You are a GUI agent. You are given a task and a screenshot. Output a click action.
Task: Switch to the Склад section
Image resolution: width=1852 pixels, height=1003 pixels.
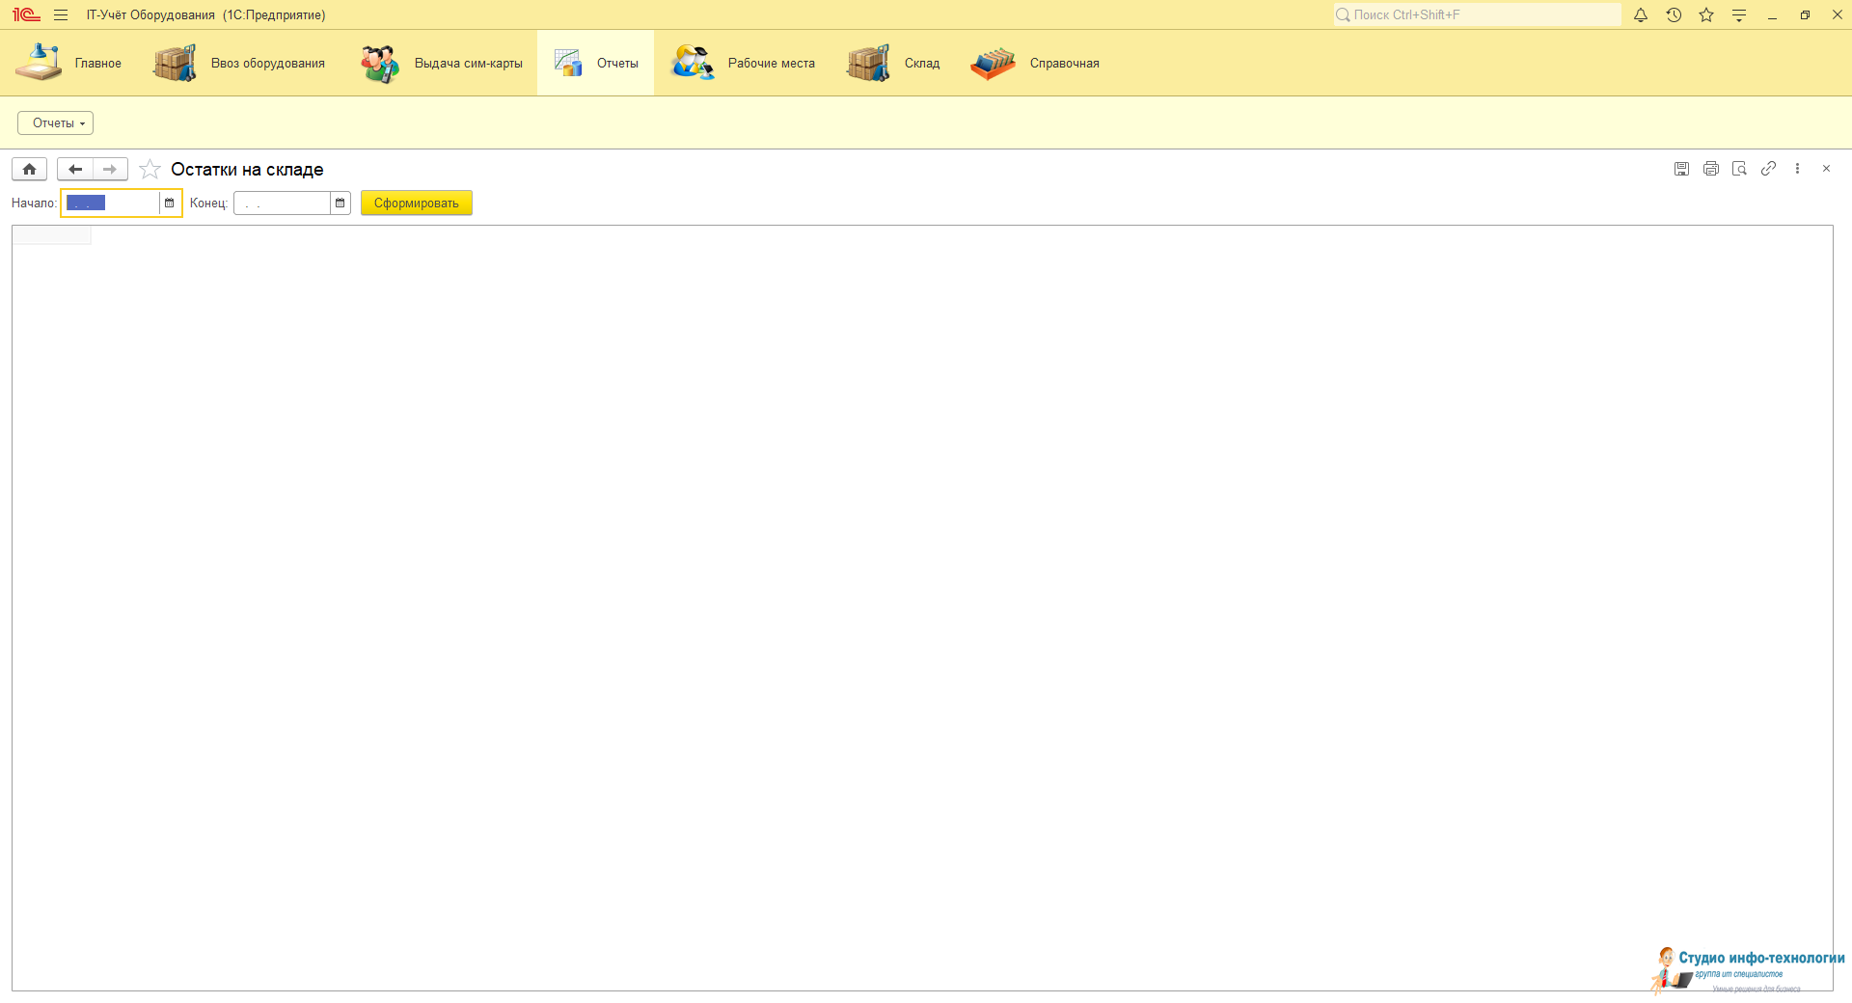coord(894,64)
